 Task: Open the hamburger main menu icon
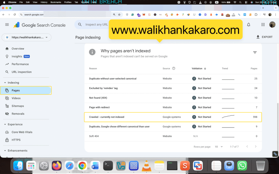pyautogui.click(x=7, y=25)
